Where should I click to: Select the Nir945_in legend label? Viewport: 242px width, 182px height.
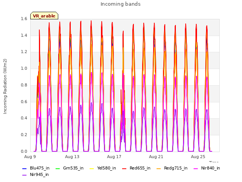pyautogui.click(x=39, y=175)
